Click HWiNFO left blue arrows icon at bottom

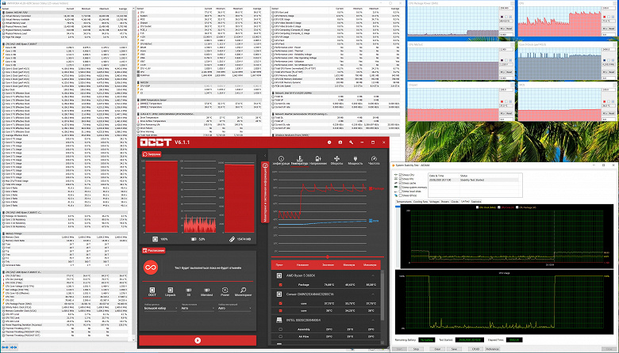click(x=5, y=347)
